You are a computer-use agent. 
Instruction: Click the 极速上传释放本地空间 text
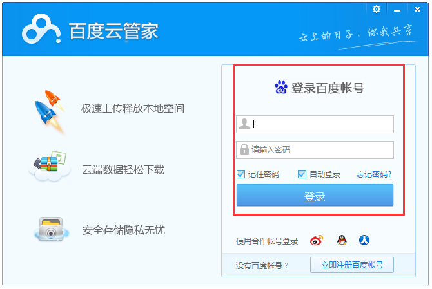(x=133, y=109)
